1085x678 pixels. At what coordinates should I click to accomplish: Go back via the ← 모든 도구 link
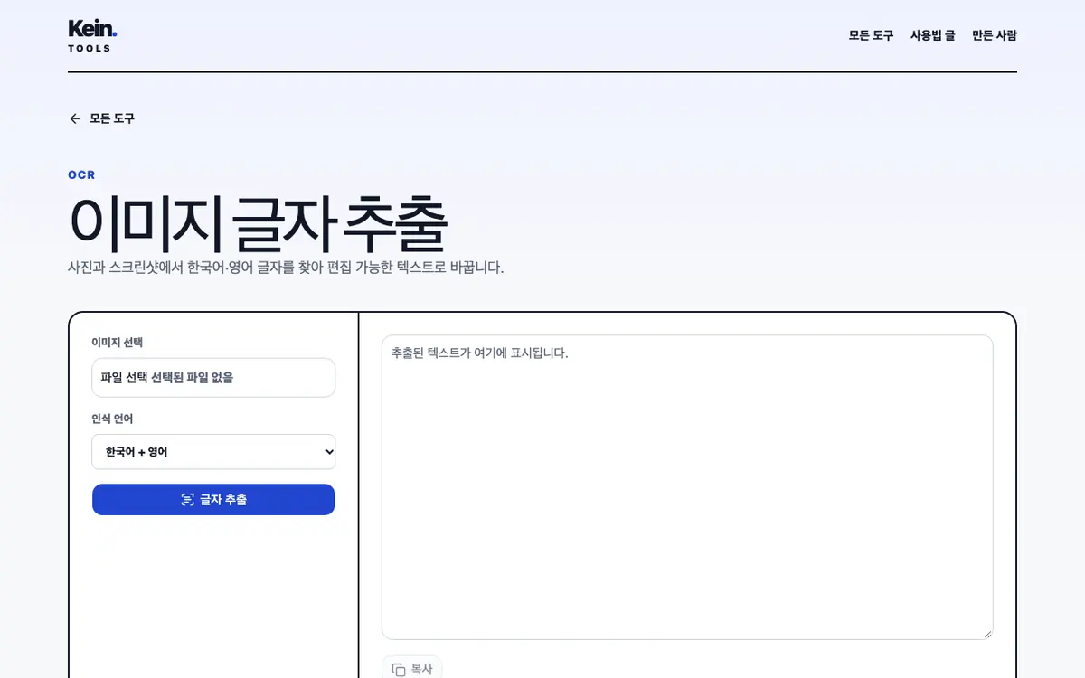pyautogui.click(x=101, y=118)
